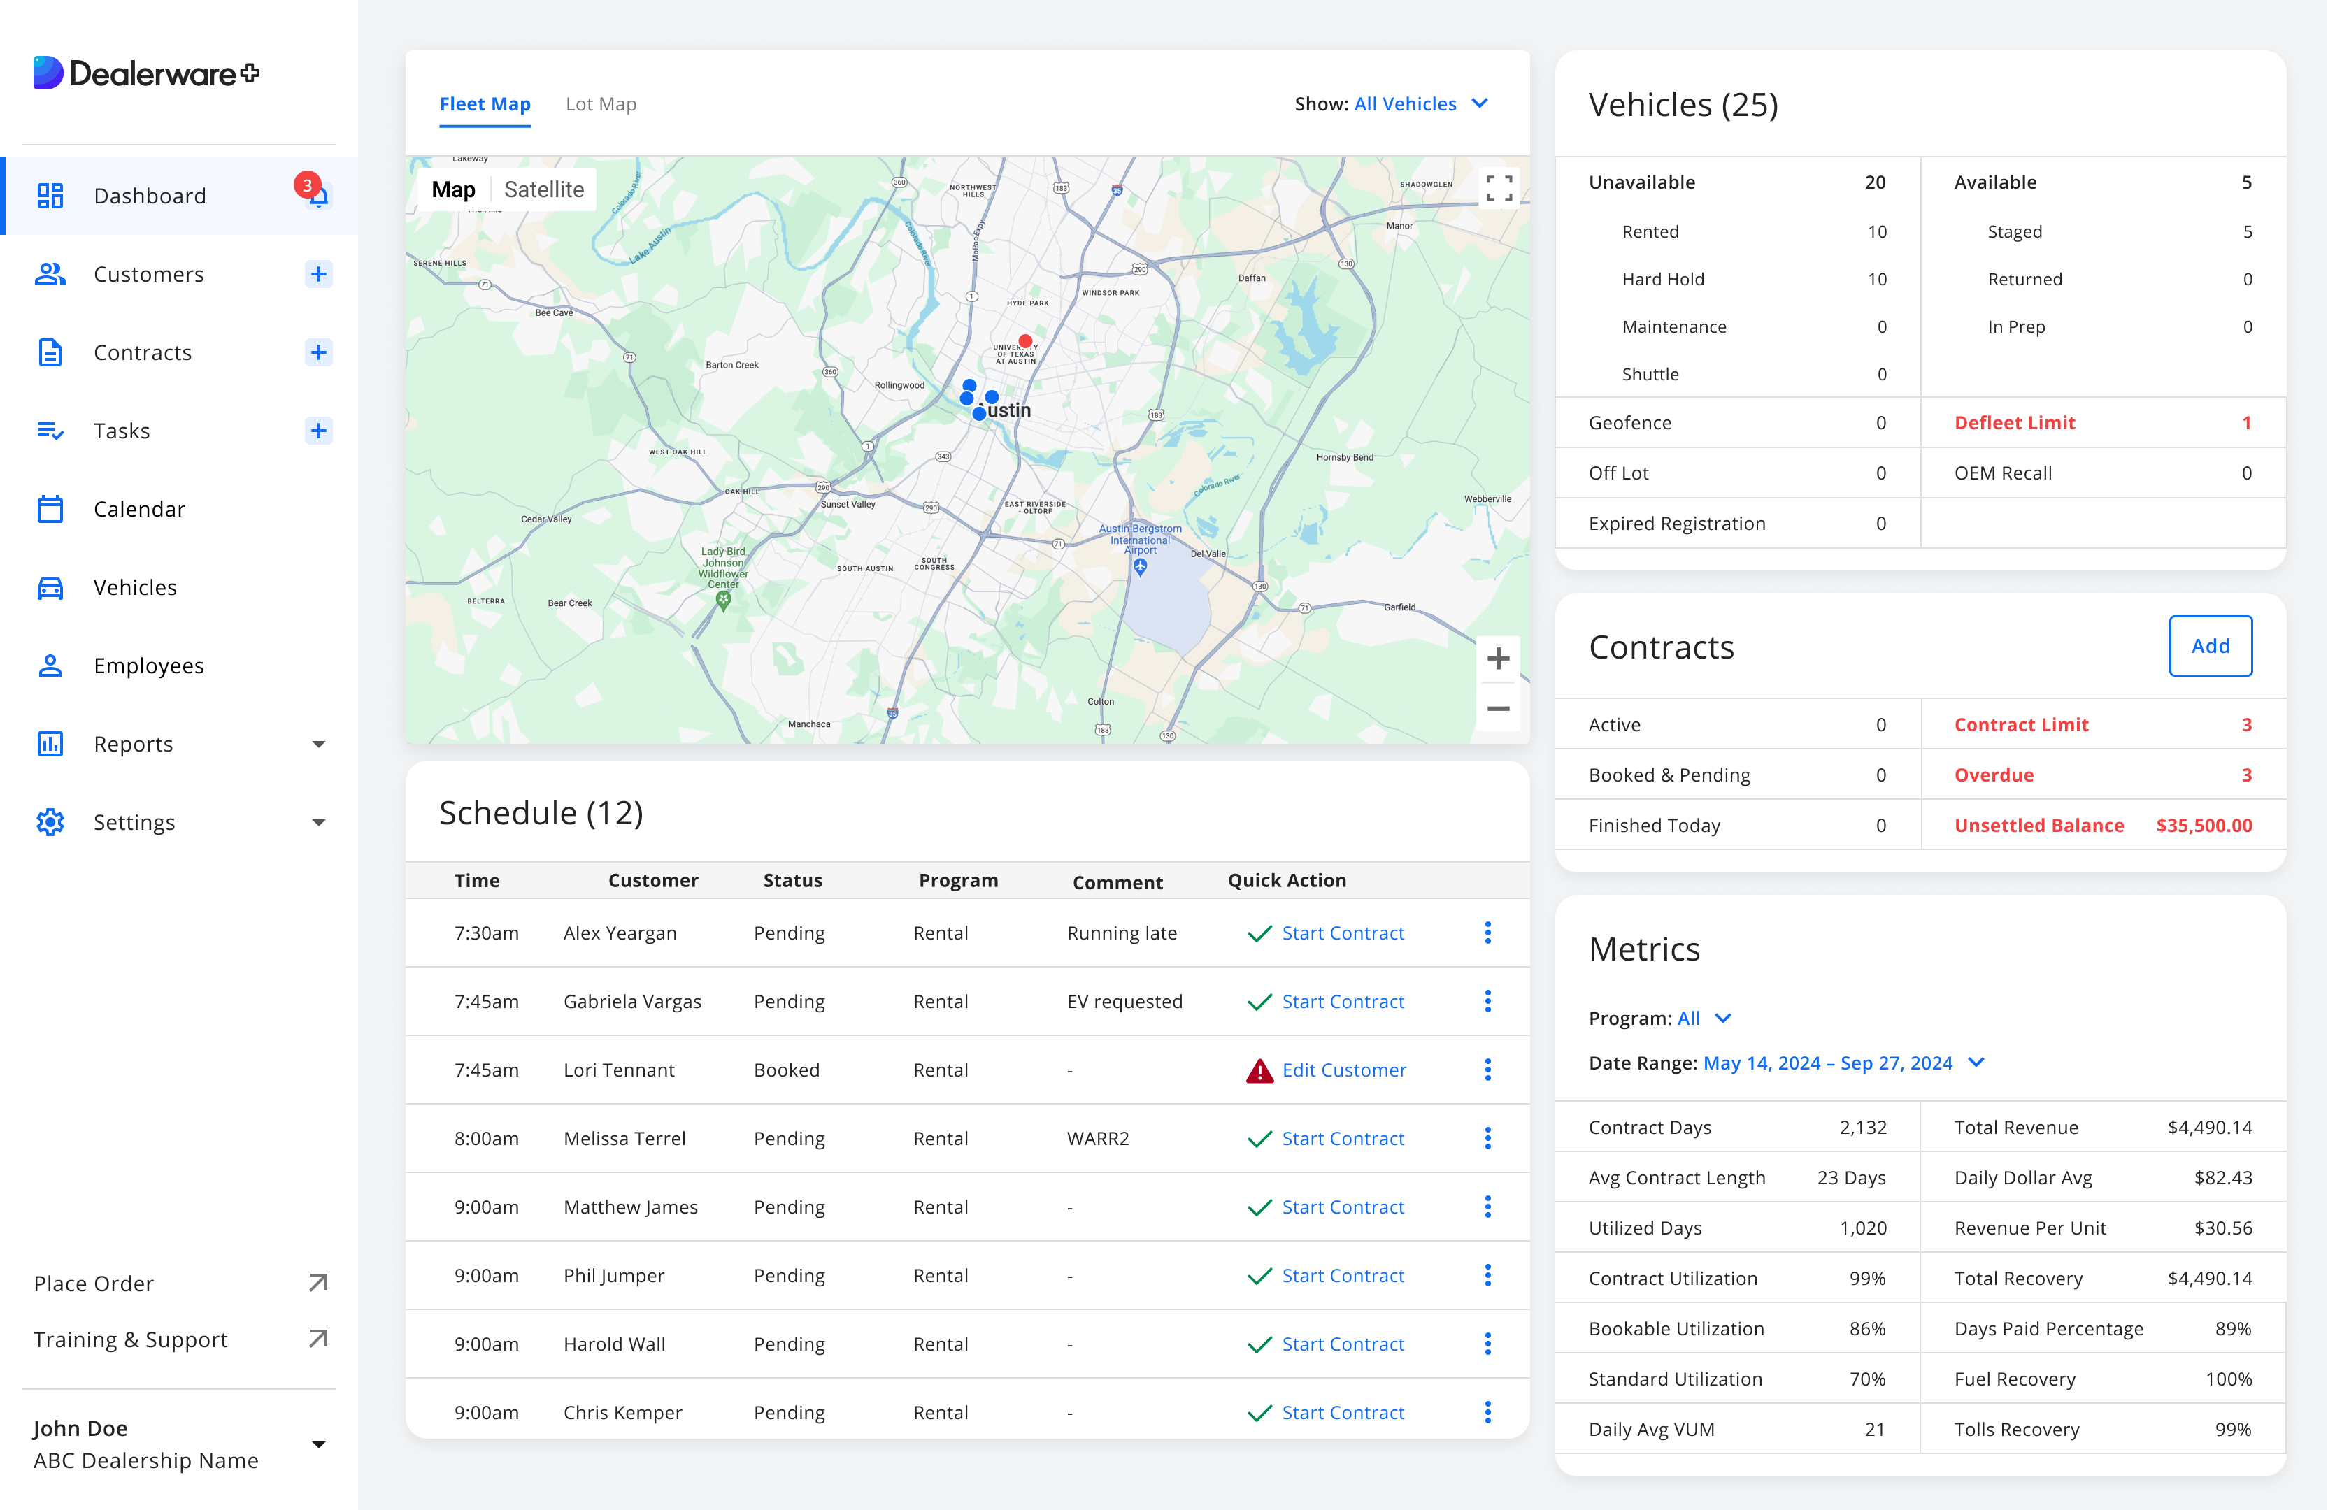This screenshot has width=2328, height=1510.
Task: Click the Dealerware logo
Action: pos(147,73)
